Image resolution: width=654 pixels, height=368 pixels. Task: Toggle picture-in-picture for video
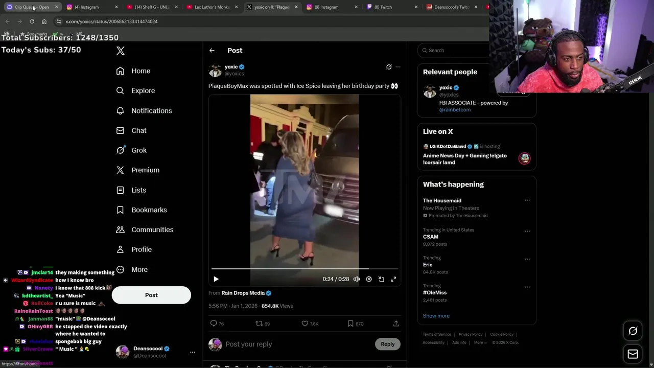381,279
